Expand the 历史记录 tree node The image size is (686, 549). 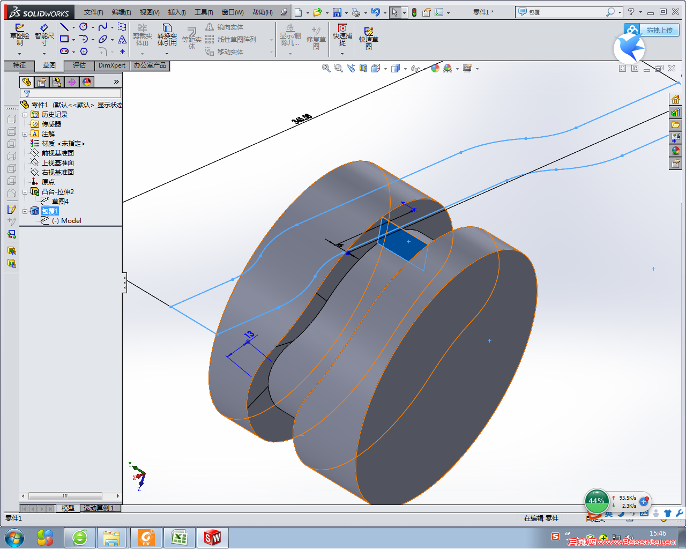25,115
